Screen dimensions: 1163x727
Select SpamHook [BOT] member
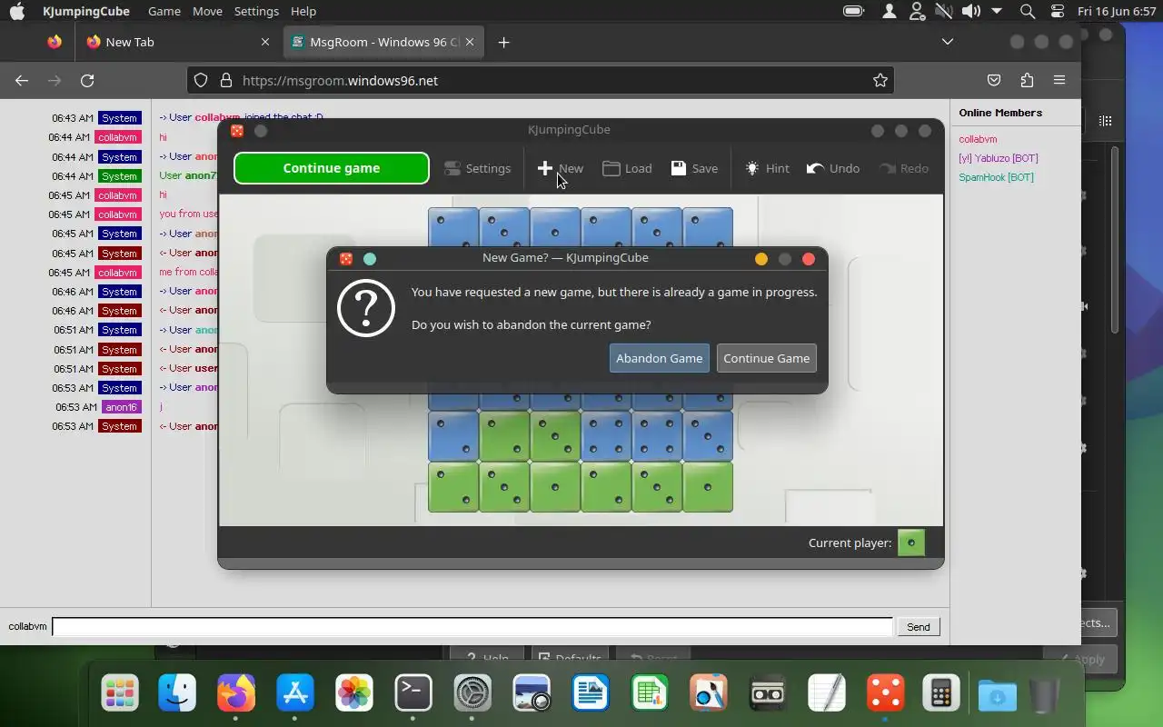point(996,177)
